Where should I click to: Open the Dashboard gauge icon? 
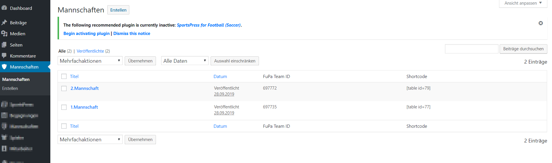coord(4,8)
